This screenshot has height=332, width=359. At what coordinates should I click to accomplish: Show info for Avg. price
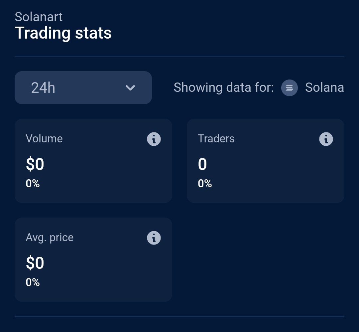tap(154, 238)
